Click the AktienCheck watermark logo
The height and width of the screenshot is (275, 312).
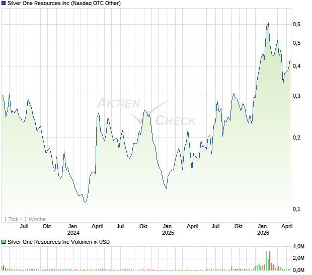146,112
